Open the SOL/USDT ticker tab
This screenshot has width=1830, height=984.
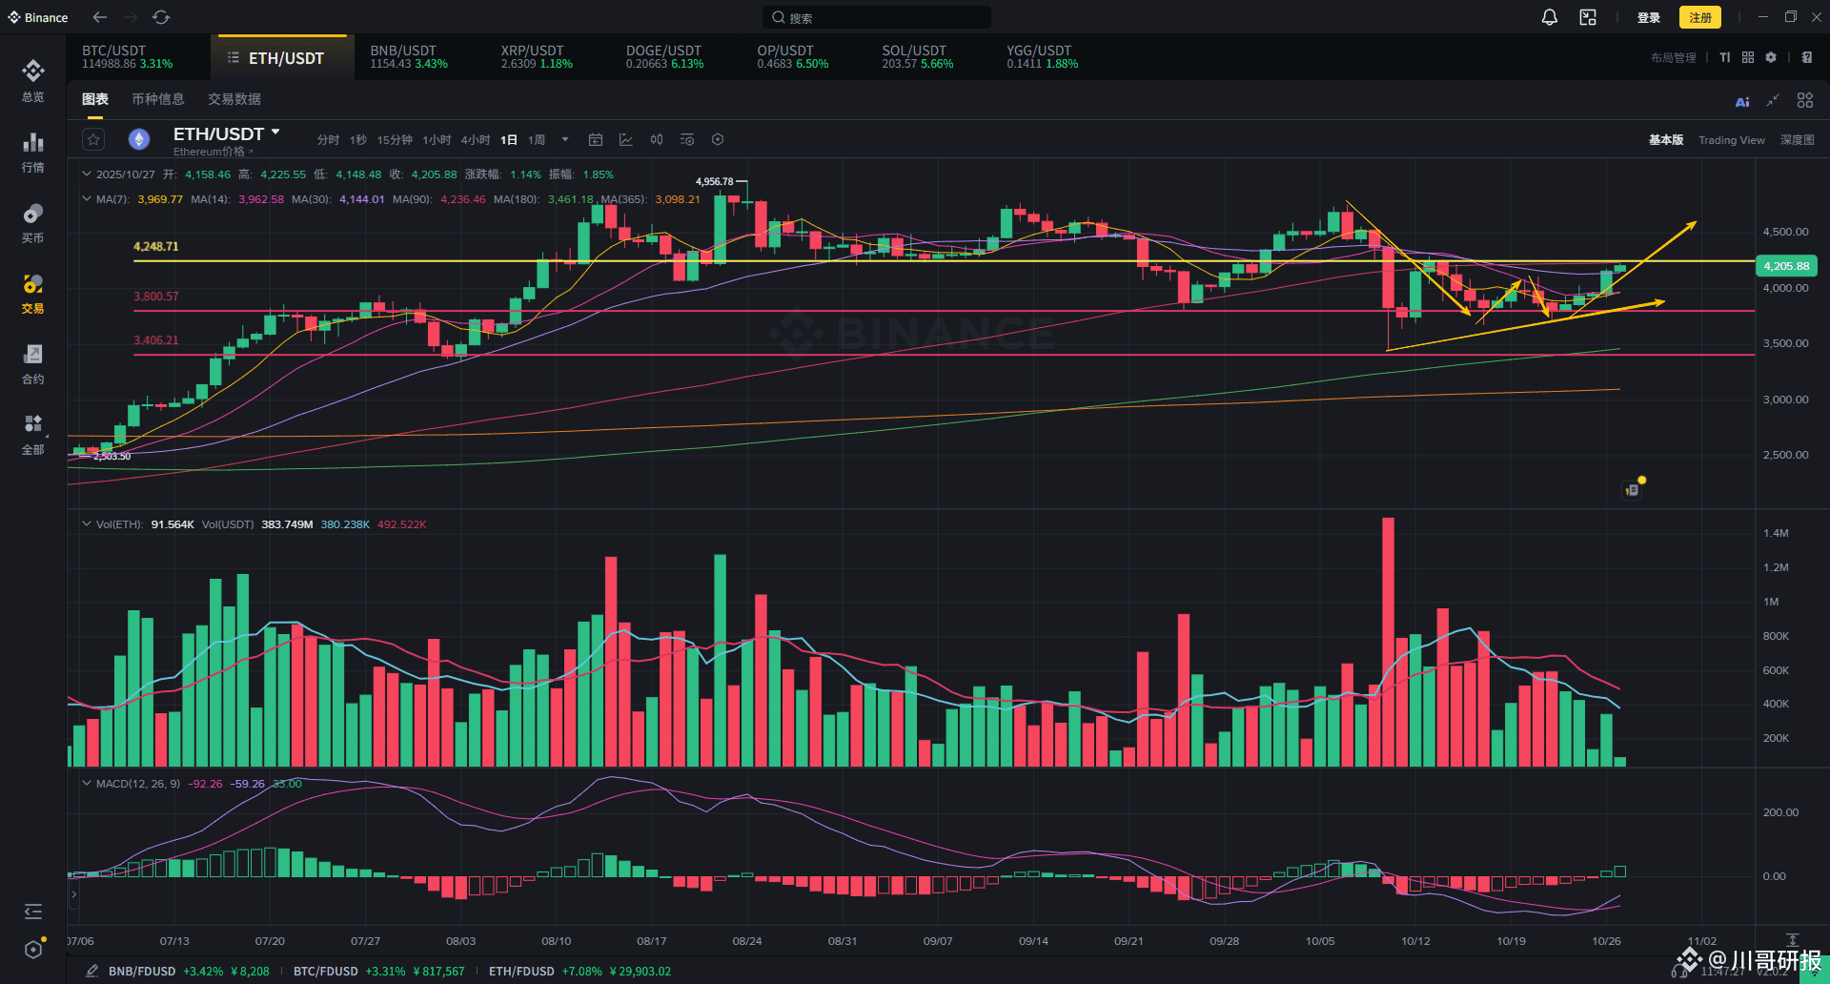(x=917, y=57)
